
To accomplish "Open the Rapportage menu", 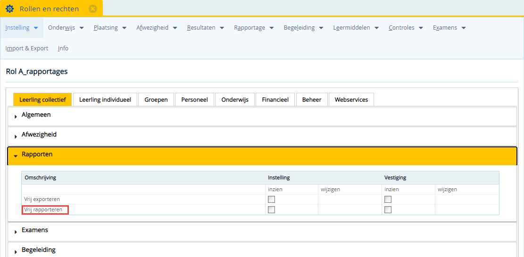I will point(254,28).
